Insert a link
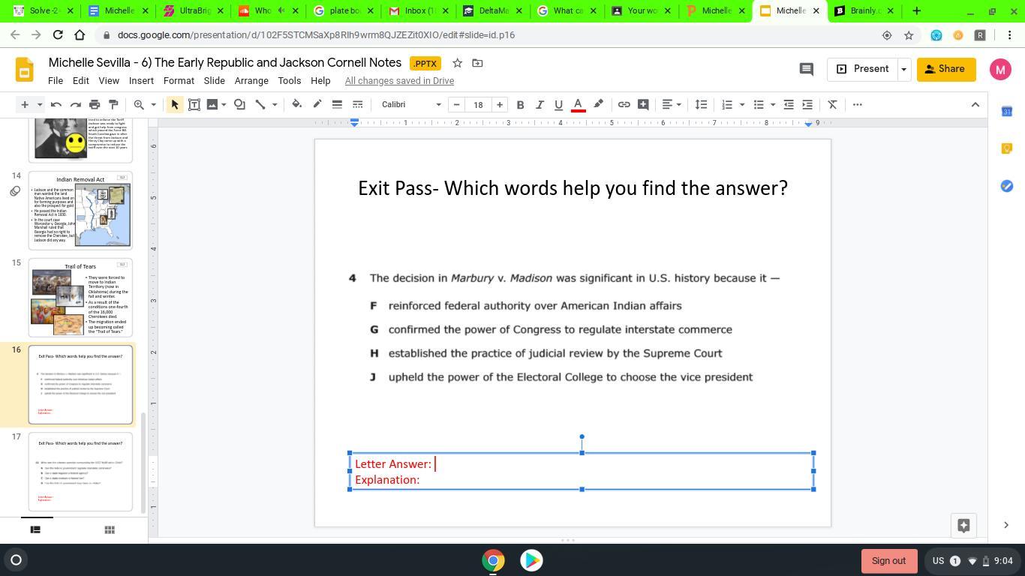1025x576 pixels. coord(624,104)
